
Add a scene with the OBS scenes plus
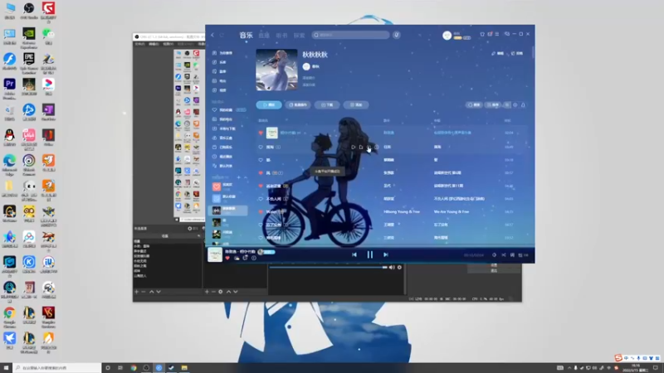coord(136,292)
